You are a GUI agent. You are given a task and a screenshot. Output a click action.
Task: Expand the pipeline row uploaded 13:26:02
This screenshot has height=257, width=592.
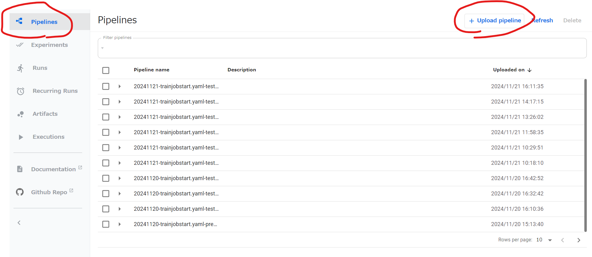120,117
